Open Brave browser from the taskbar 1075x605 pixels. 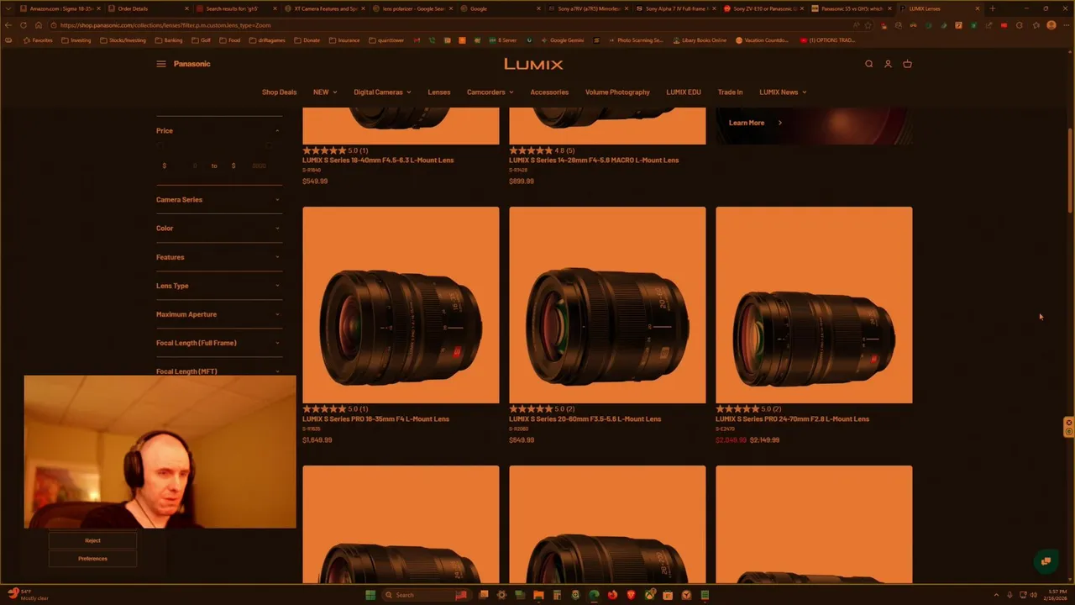click(x=631, y=595)
